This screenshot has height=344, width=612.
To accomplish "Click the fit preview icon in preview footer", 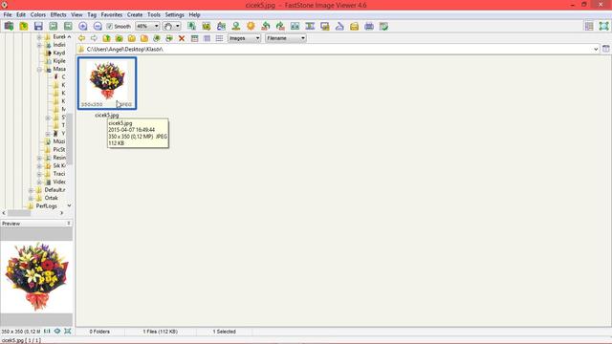I will 68,332.
